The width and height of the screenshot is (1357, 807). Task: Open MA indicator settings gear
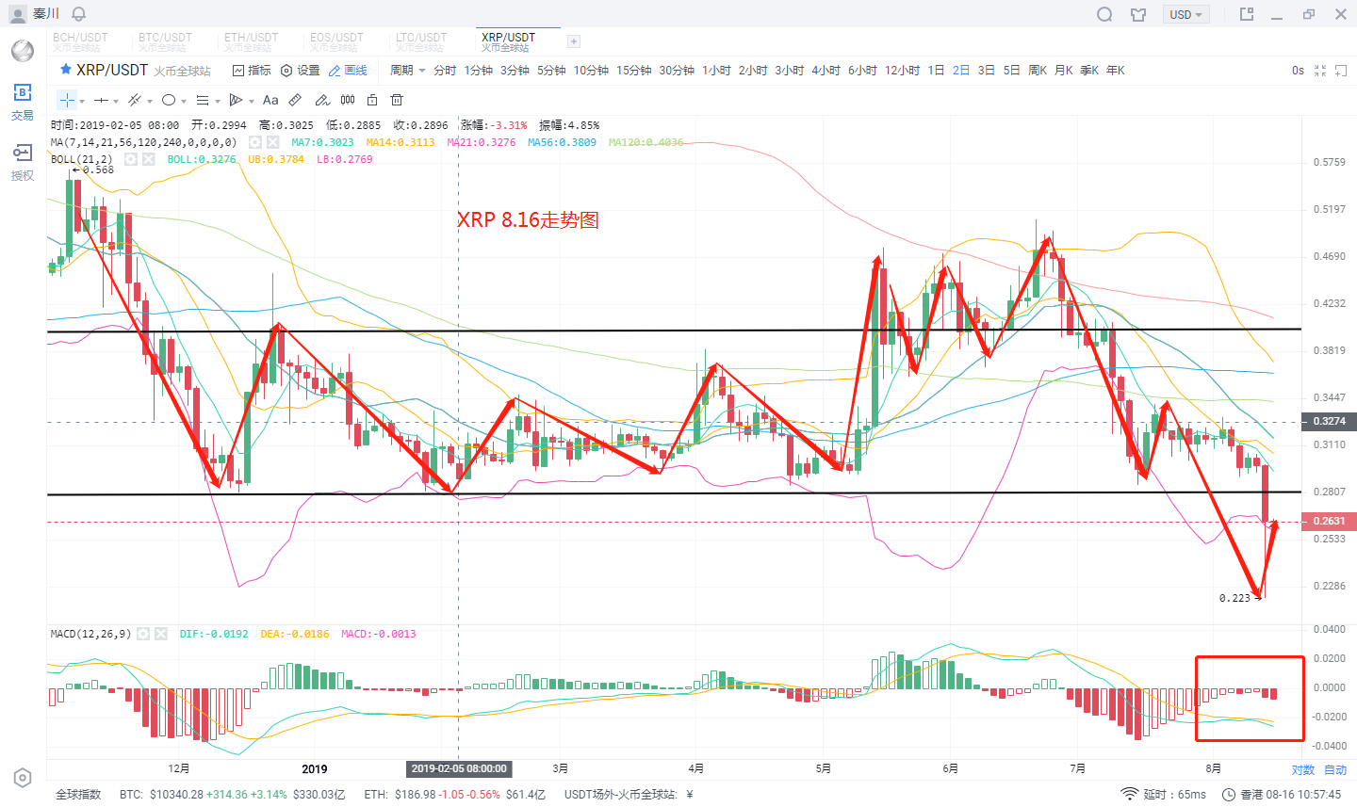(254, 142)
